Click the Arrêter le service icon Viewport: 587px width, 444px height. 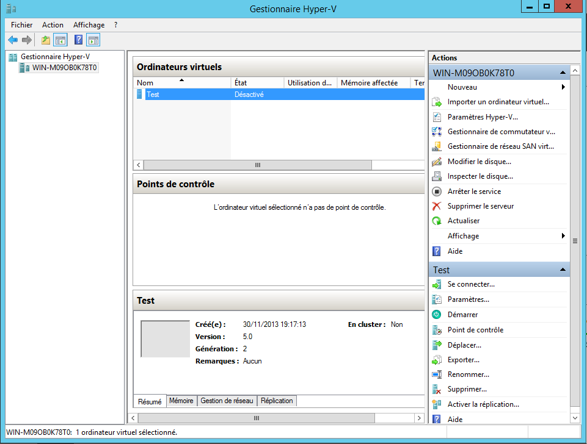point(437,192)
